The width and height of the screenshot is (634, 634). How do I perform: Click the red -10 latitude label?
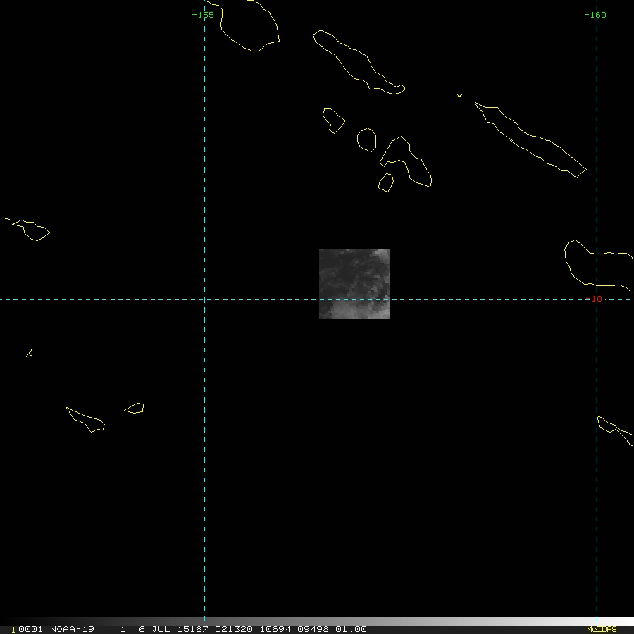pyautogui.click(x=594, y=299)
